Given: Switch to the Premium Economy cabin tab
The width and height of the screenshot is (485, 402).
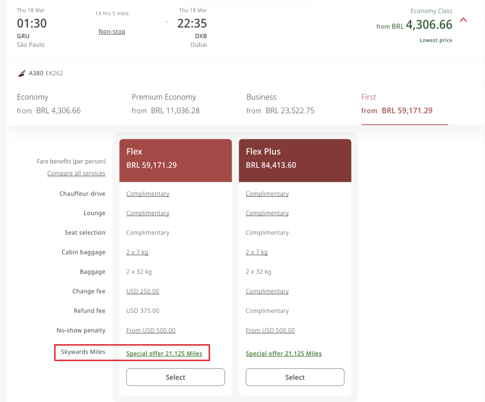Looking at the screenshot, I should (165, 104).
